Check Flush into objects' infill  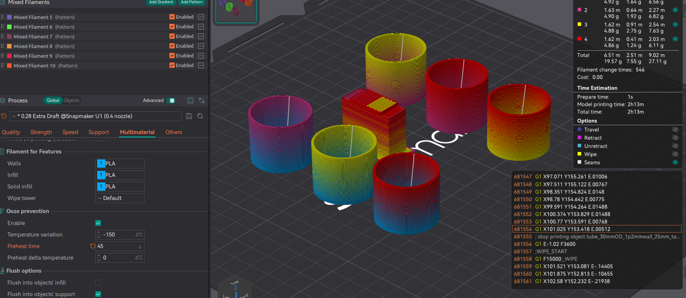(98, 283)
